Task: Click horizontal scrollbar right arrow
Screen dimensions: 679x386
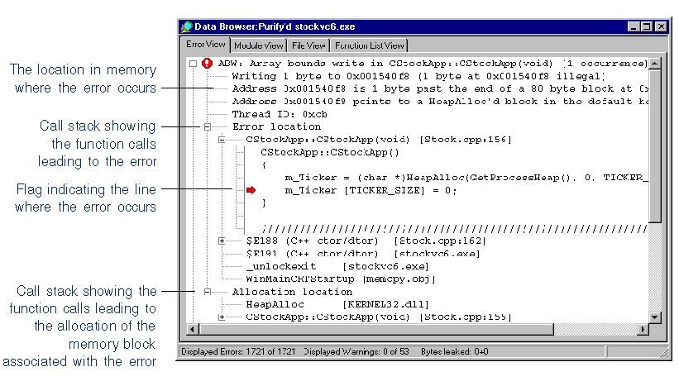Action: (643, 329)
